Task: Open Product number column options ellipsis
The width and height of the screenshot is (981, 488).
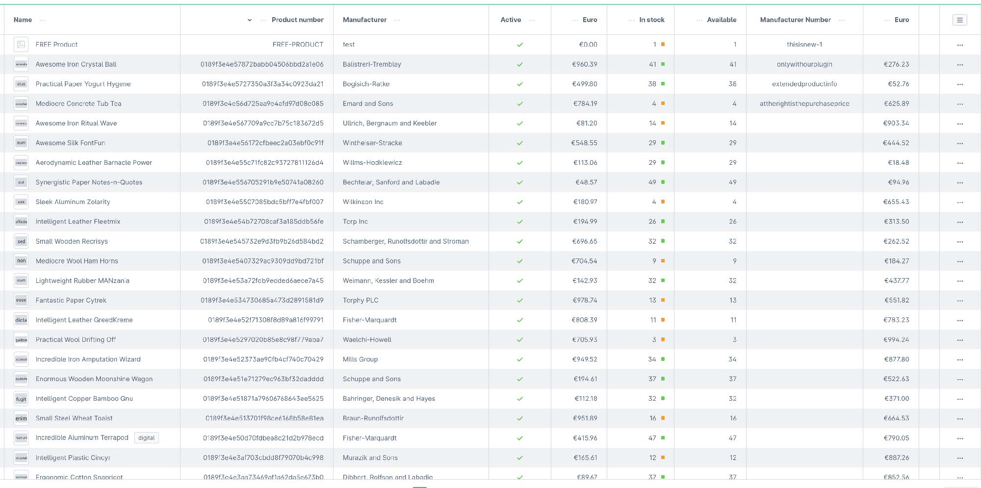Action: [264, 20]
